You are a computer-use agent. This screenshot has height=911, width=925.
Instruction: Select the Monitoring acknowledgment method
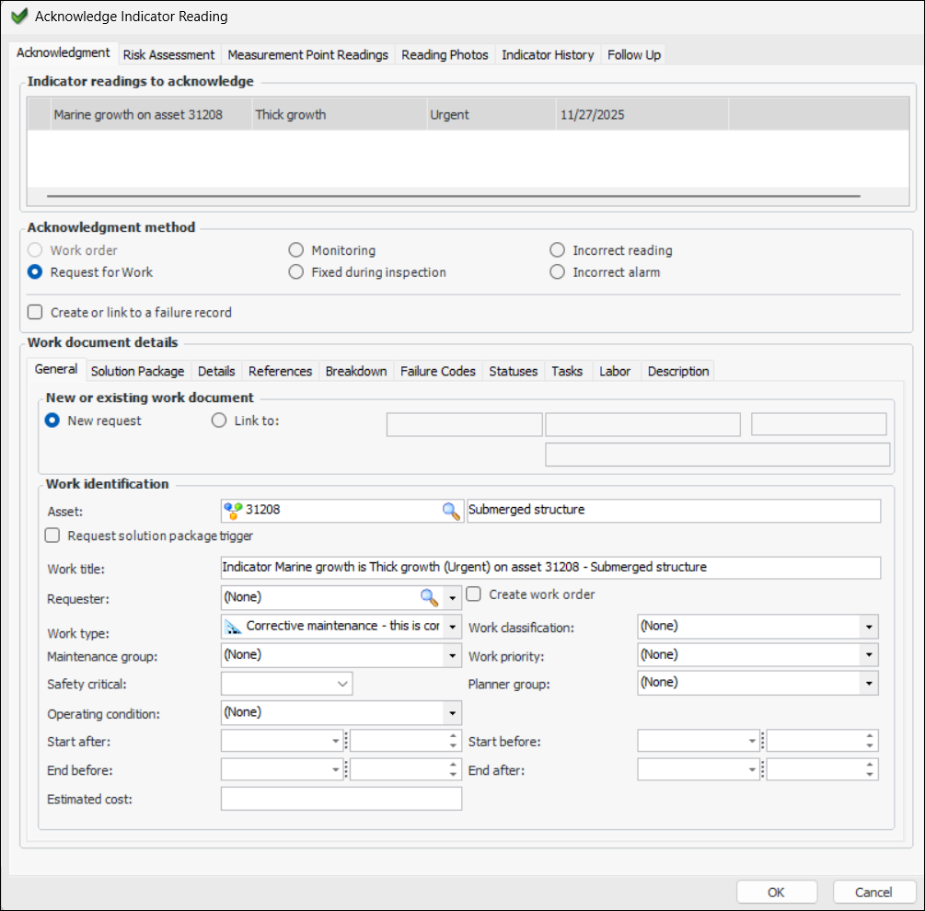click(x=295, y=250)
